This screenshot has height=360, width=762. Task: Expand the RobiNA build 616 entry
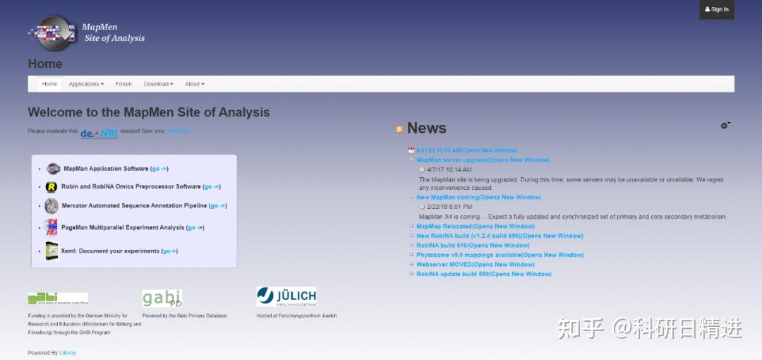(x=411, y=245)
